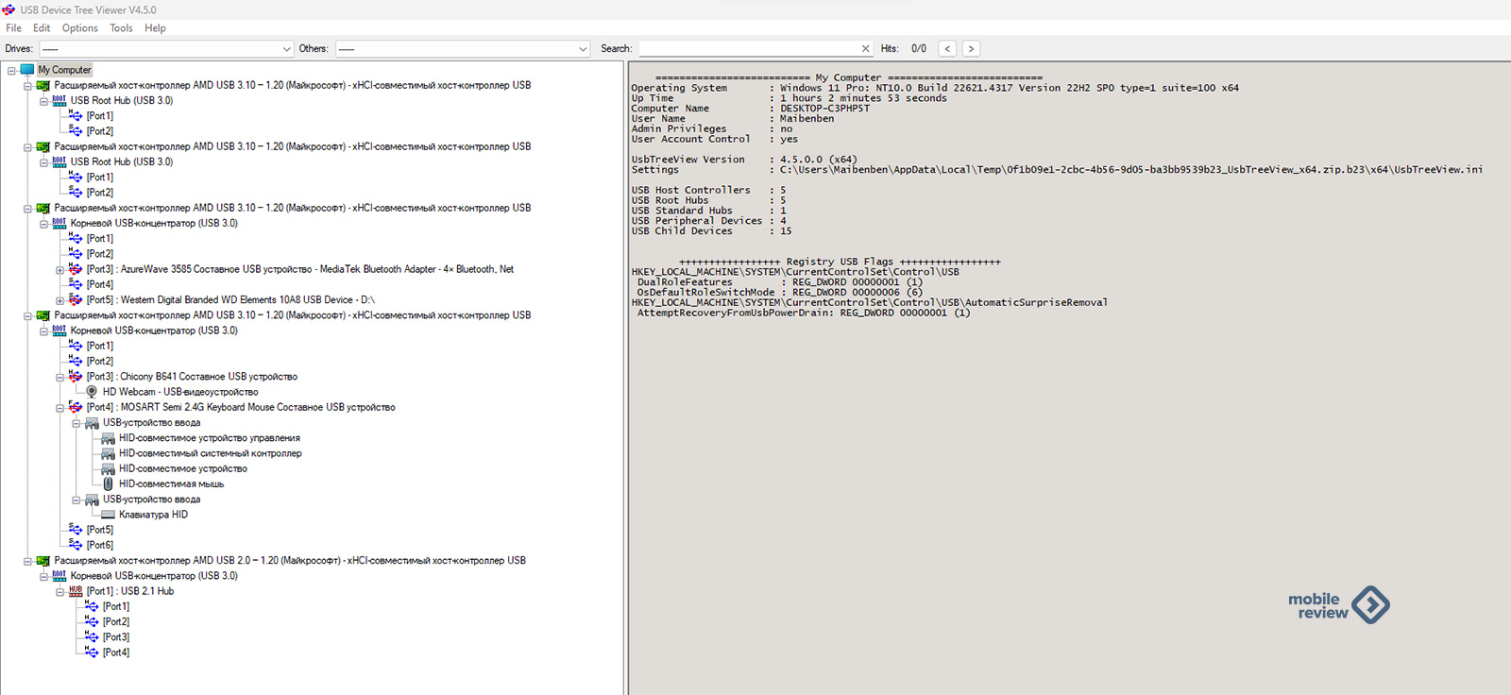Screen dimensions: 1511x695
Task: Go to previous search hit
Action: pyautogui.click(x=947, y=48)
